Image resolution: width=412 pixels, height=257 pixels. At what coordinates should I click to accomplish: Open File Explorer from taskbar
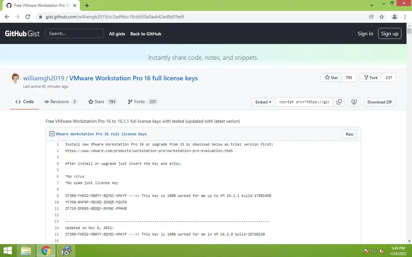click(x=26, y=251)
